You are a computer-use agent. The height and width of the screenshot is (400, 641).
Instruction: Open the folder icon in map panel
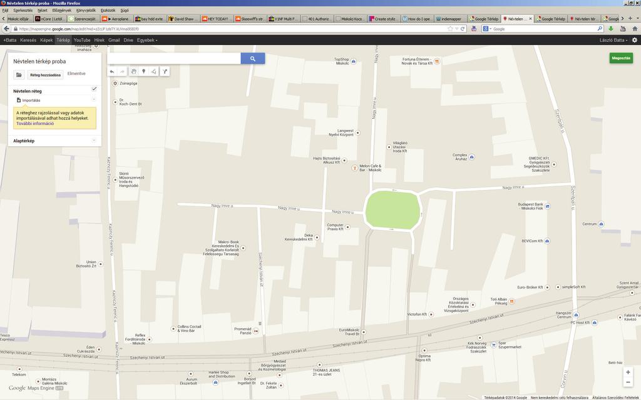point(19,75)
